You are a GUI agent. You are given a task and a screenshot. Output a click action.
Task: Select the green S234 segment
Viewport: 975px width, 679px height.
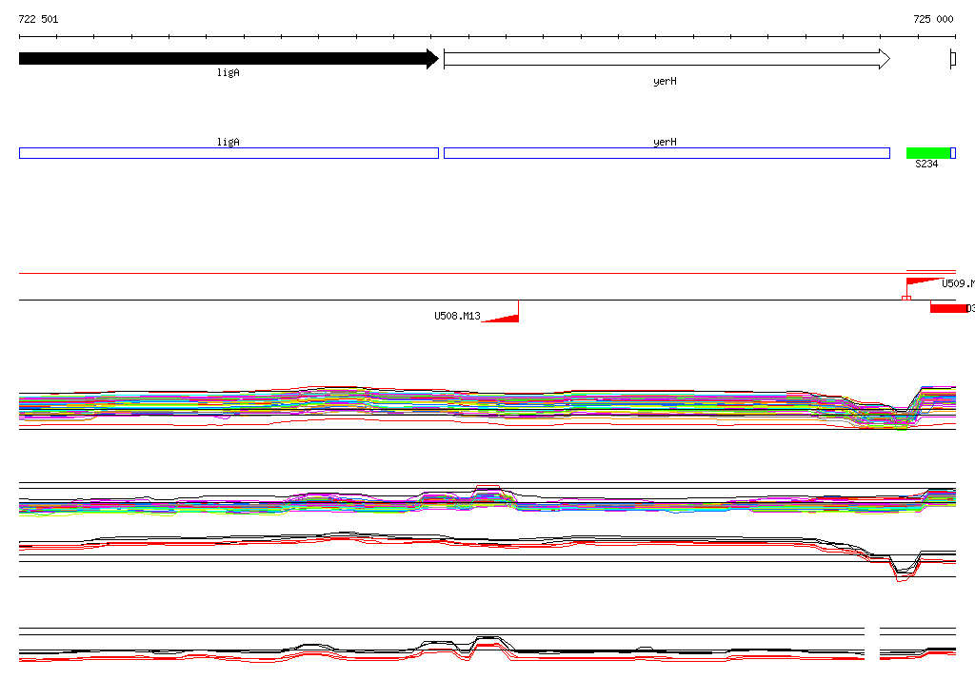tap(927, 153)
